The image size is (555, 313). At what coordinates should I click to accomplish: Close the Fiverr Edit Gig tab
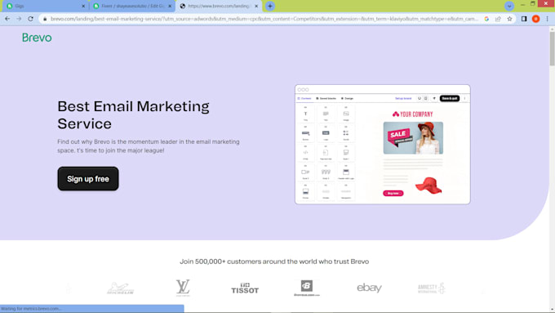pyautogui.click(x=170, y=6)
